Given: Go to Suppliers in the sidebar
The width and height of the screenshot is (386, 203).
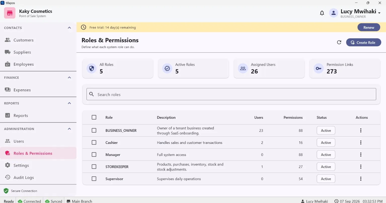Looking at the screenshot, I should click(x=38, y=52).
